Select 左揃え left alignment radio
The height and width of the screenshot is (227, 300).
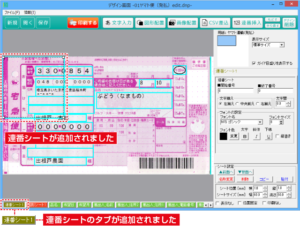click(x=221, y=104)
